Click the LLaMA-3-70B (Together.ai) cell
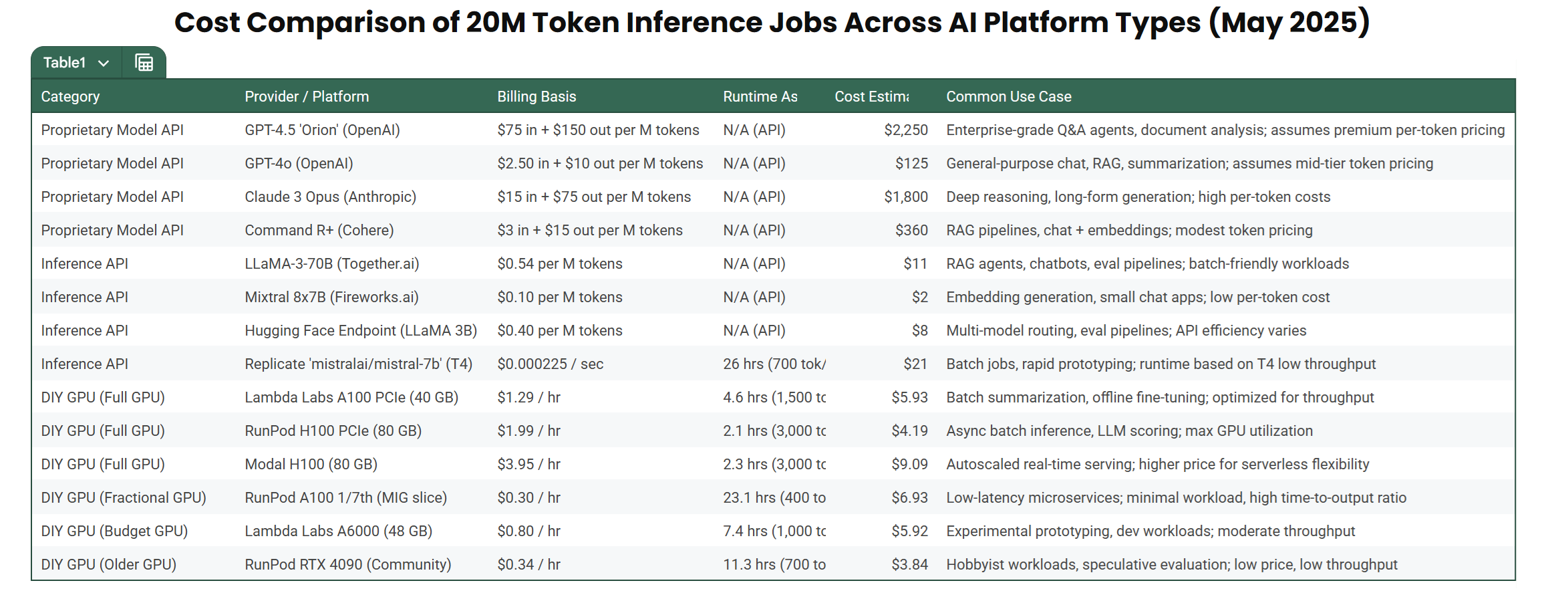Image resolution: width=1544 pixels, height=601 pixels. [332, 263]
